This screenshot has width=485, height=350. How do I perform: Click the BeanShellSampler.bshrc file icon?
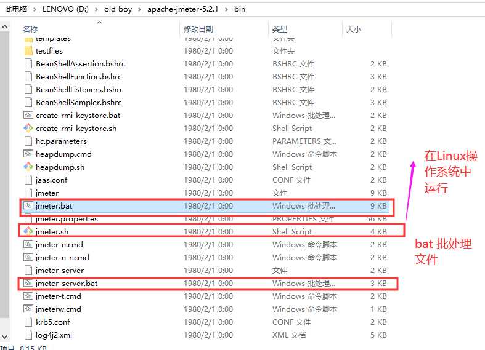pos(28,103)
